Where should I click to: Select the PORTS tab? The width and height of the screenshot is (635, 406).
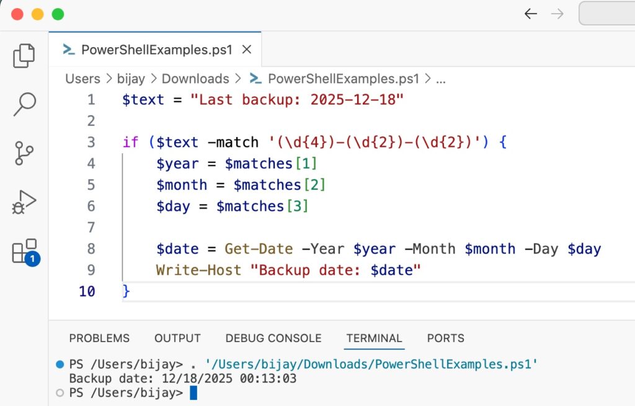[445, 338]
